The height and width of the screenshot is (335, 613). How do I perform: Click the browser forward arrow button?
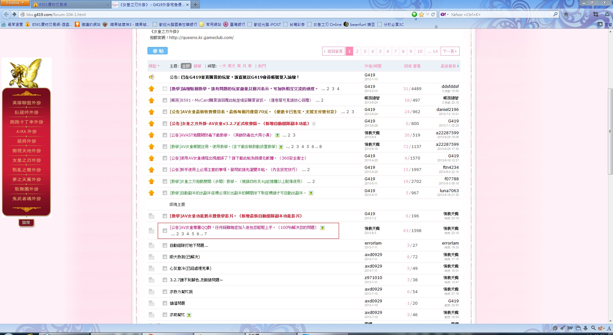tap(14, 14)
